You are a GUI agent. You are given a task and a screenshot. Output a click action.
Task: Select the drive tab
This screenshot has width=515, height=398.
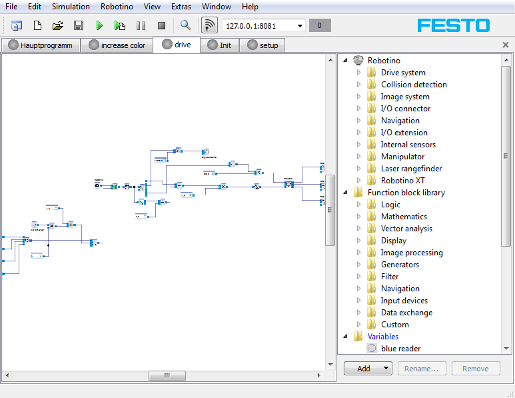pos(177,45)
